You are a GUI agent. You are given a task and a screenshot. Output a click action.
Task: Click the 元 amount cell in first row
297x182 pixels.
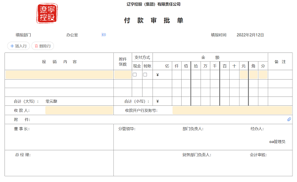click(x=244, y=75)
